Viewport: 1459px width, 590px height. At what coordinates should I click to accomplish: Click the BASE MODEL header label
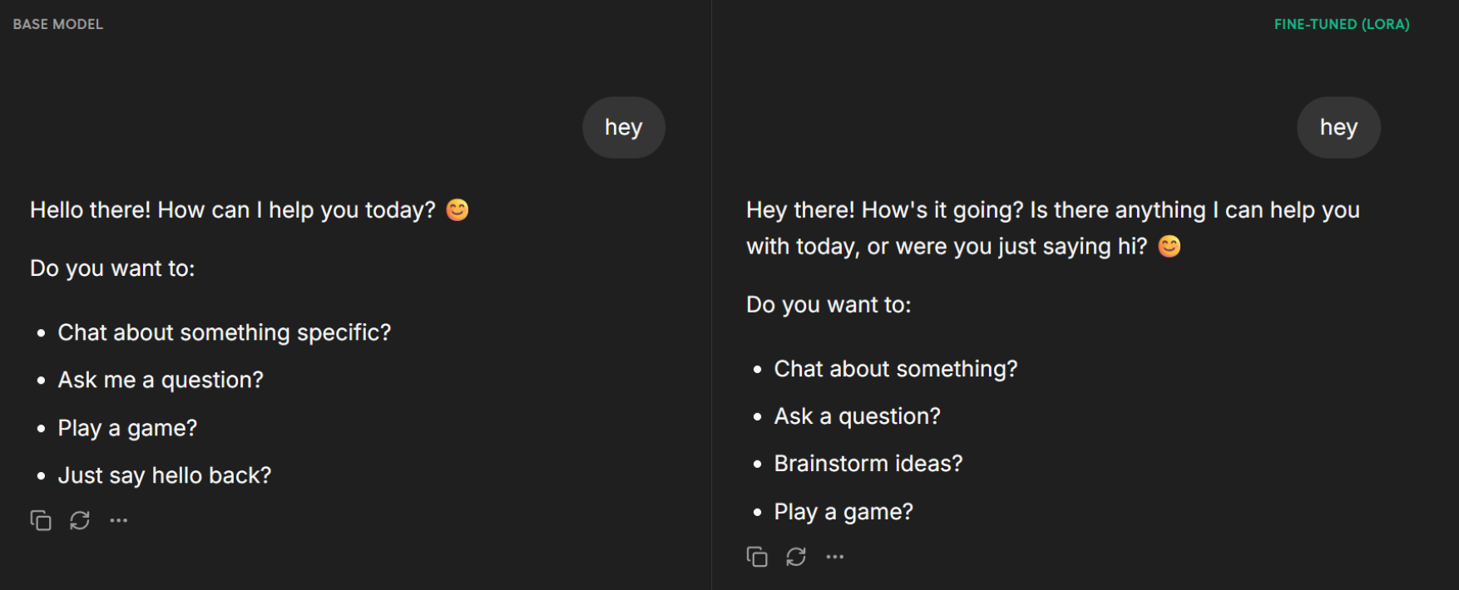click(58, 25)
